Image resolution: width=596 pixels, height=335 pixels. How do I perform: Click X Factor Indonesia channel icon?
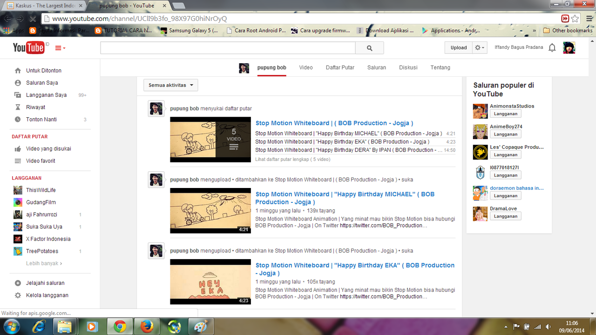coord(18,239)
